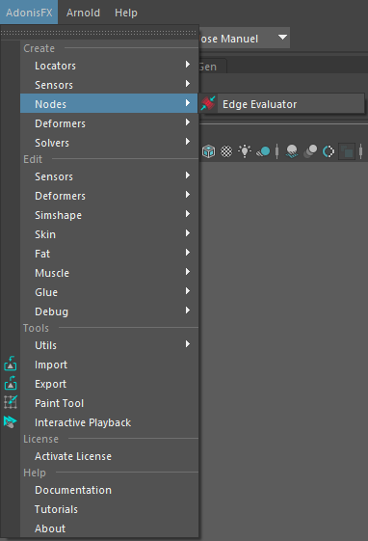This screenshot has width=368, height=541.
Task: Toggle the overlapping squares depth-of-field icon
Action: click(347, 151)
